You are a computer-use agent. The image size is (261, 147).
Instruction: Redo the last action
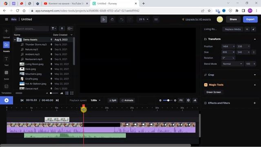pyautogui.click(x=130, y=19)
